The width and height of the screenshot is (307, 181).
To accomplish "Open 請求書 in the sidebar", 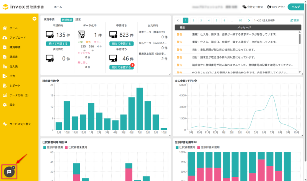I will tap(13, 57).
